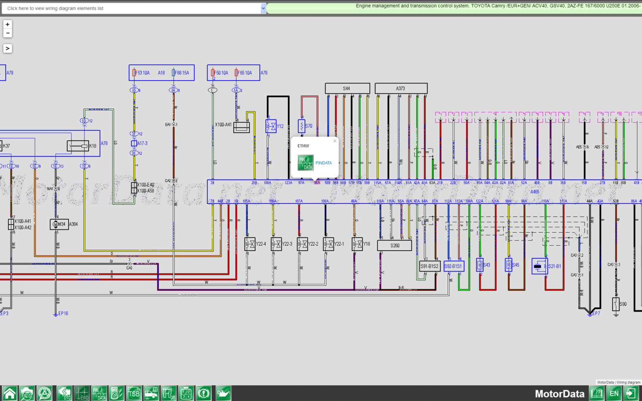Image resolution: width=642 pixels, height=401 pixels.
Task: Select injector Y22-3 symbol
Action: 276,244
